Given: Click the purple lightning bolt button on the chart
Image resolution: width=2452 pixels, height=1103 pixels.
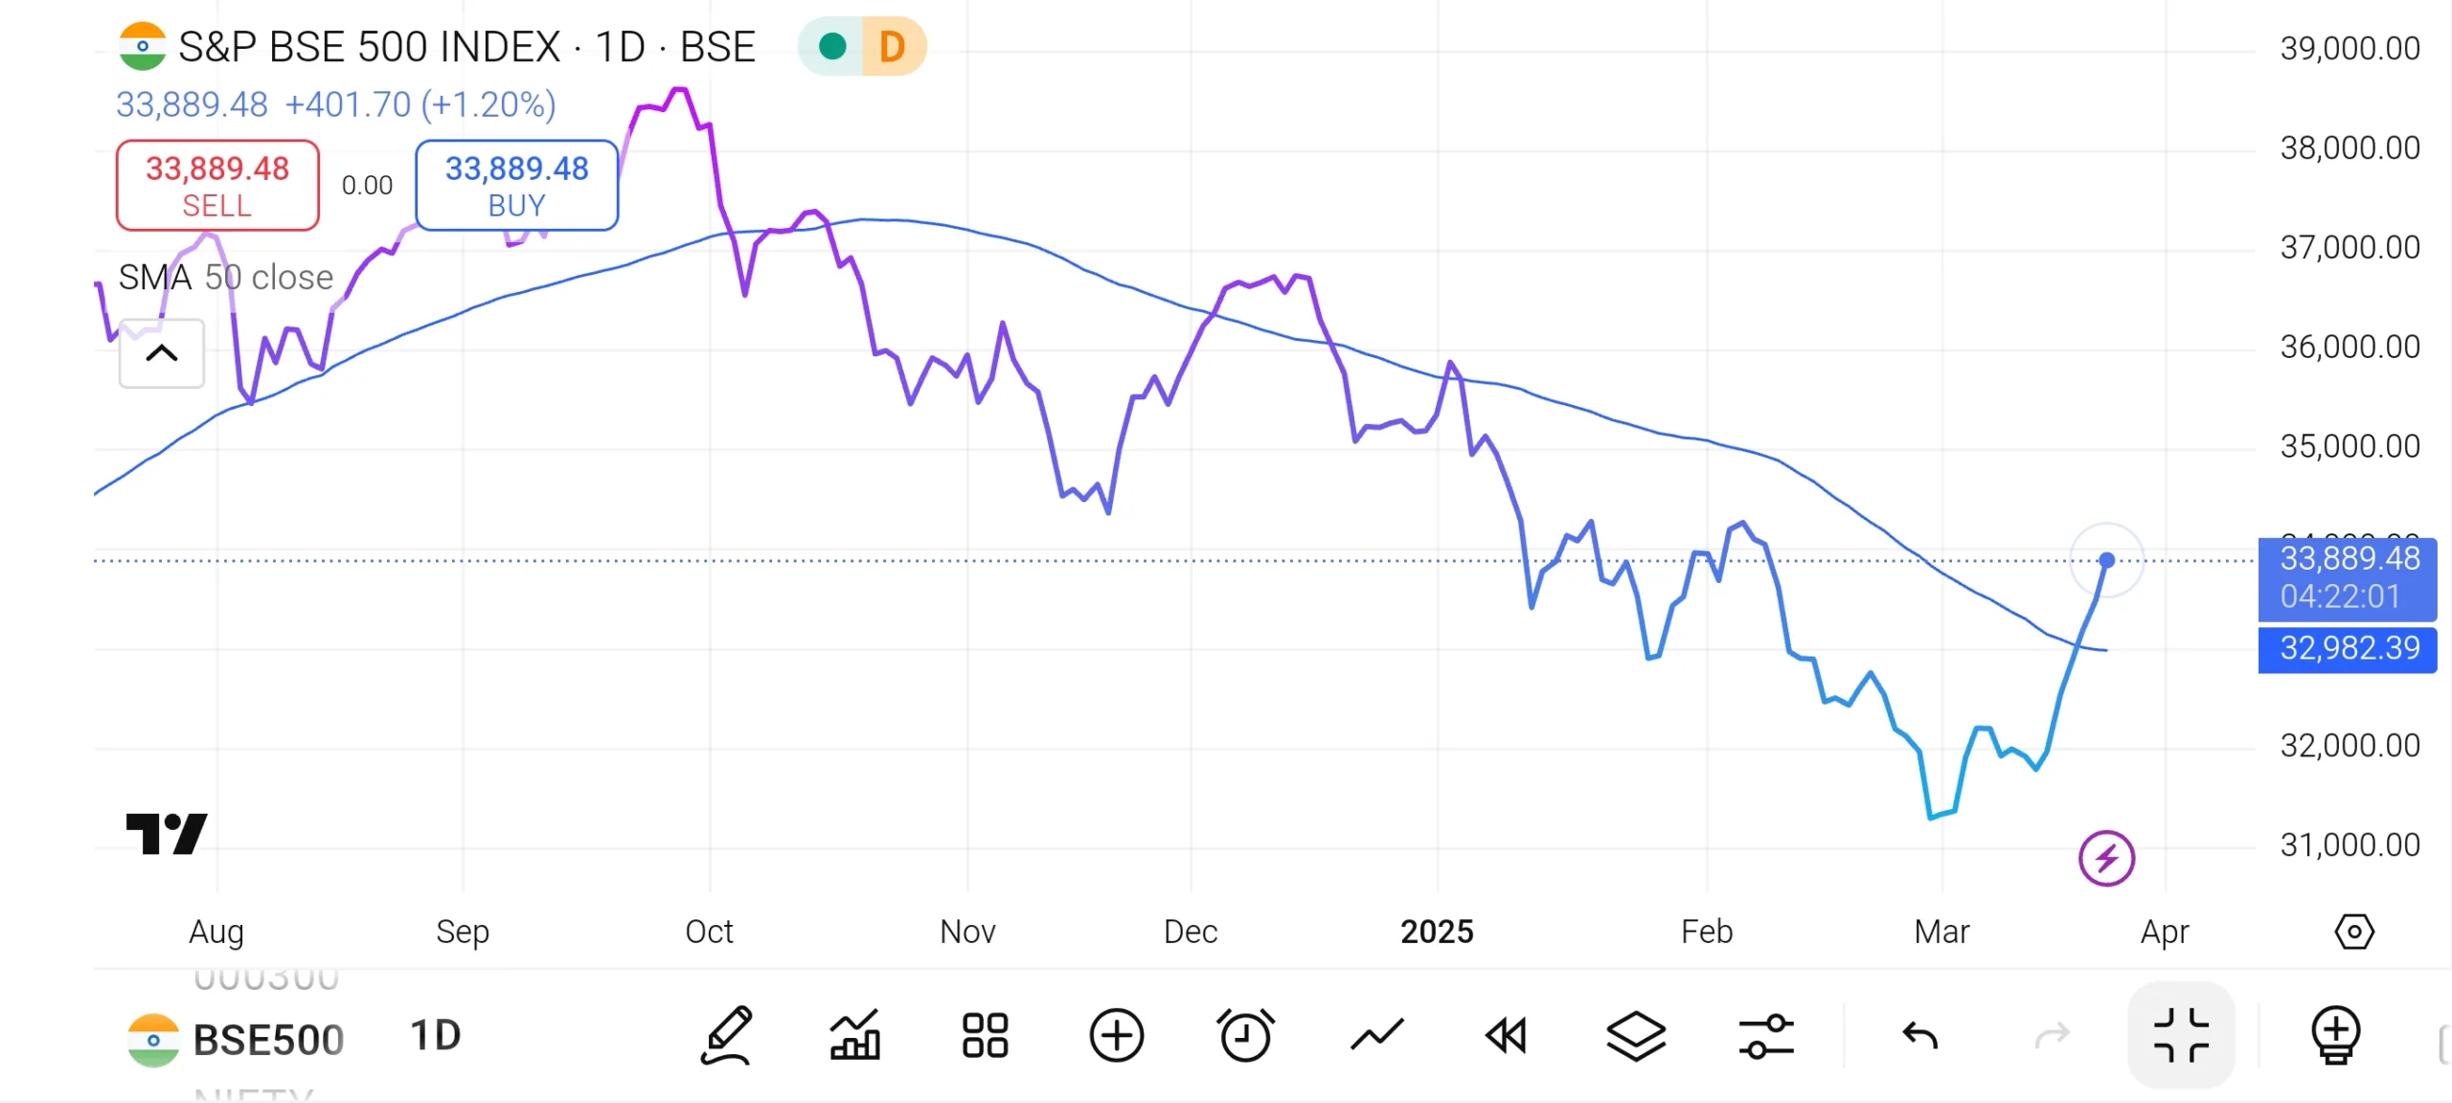Looking at the screenshot, I should point(2106,858).
